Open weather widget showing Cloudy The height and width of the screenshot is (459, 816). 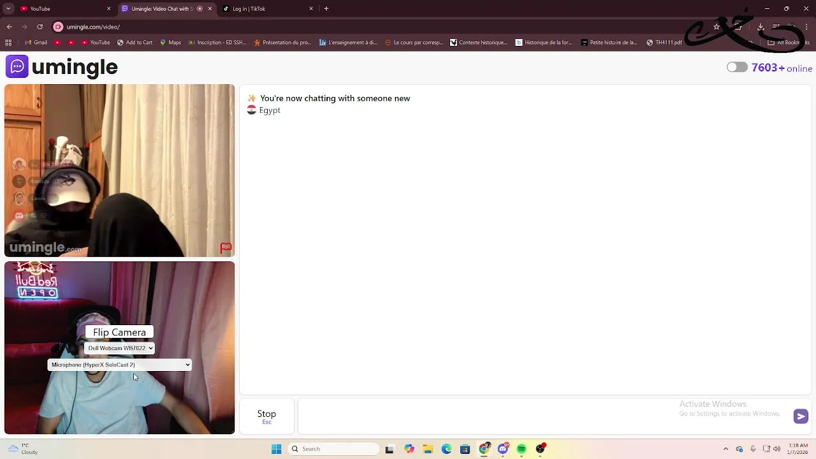click(23, 449)
